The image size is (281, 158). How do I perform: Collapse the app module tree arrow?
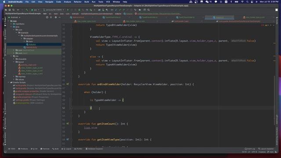[x=9, y=21]
